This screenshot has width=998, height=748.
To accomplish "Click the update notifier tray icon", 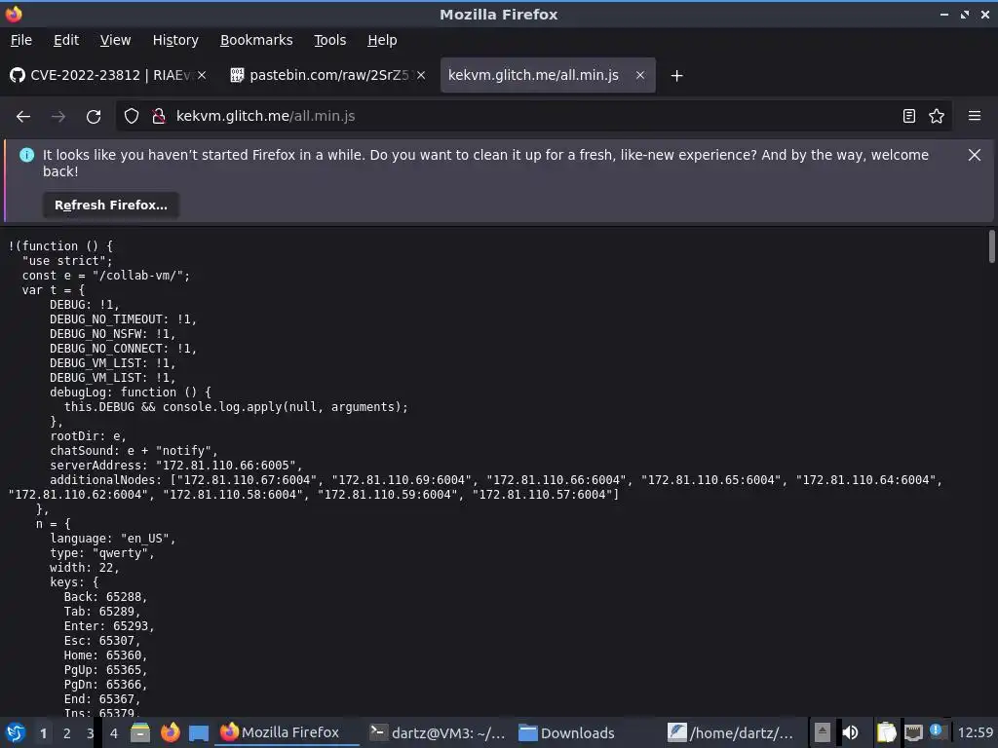I will 937,730.
